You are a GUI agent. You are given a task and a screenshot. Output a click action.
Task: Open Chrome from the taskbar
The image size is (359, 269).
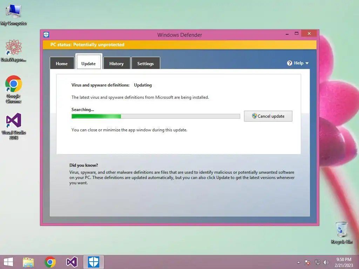coord(50,262)
